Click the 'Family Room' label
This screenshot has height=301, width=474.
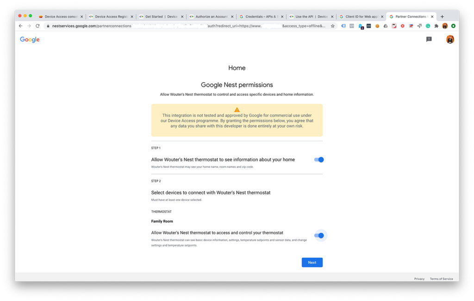point(162,221)
